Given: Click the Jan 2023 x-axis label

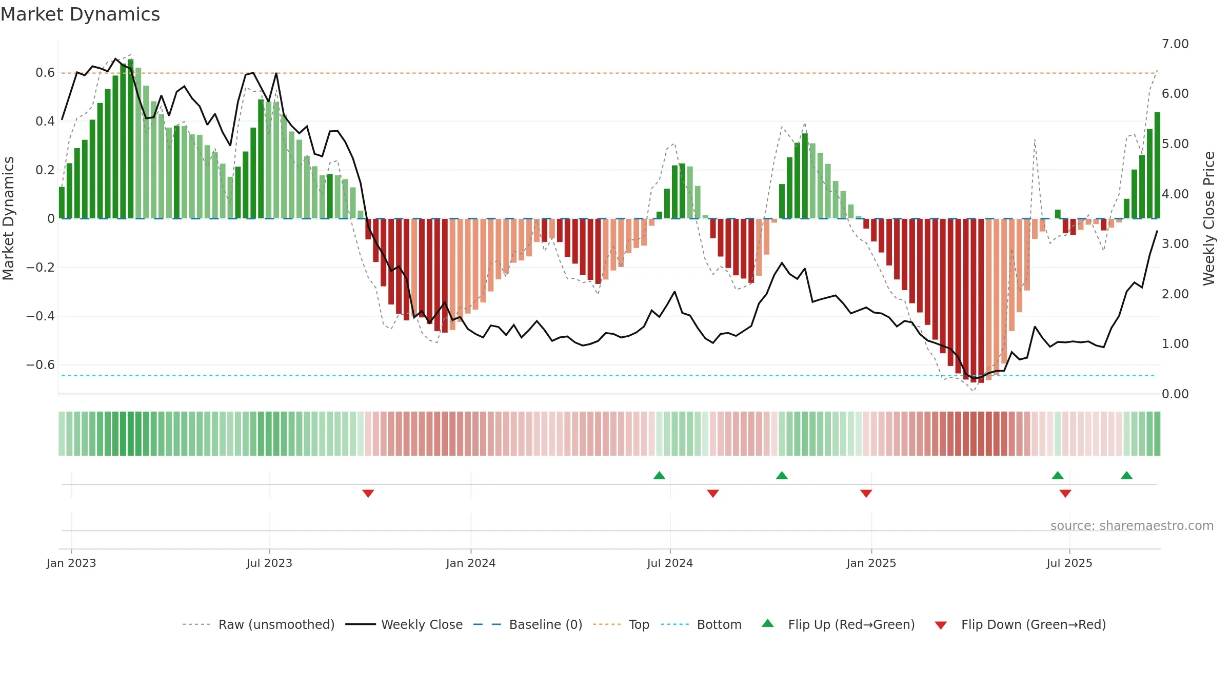Looking at the screenshot, I should click(x=71, y=563).
